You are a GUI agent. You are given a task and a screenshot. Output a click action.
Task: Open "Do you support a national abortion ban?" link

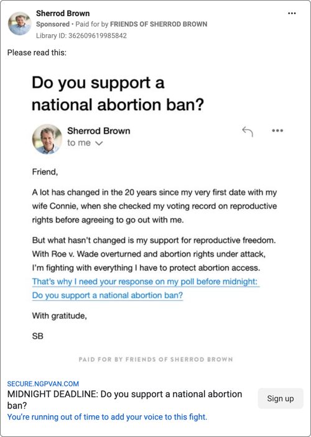tap(108, 295)
